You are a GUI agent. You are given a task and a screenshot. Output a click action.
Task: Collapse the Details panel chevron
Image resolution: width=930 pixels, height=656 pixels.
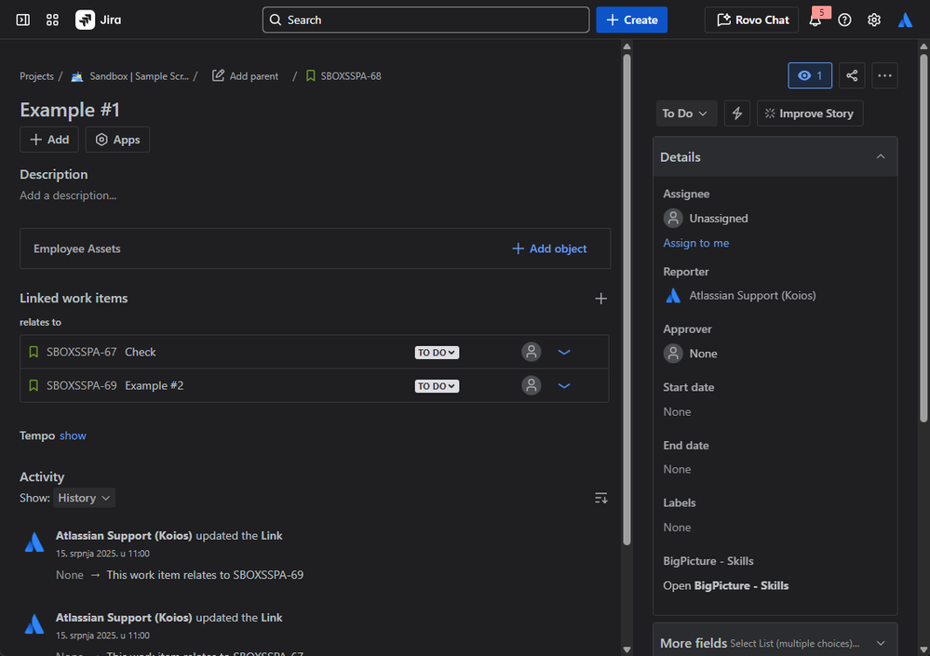[880, 156]
